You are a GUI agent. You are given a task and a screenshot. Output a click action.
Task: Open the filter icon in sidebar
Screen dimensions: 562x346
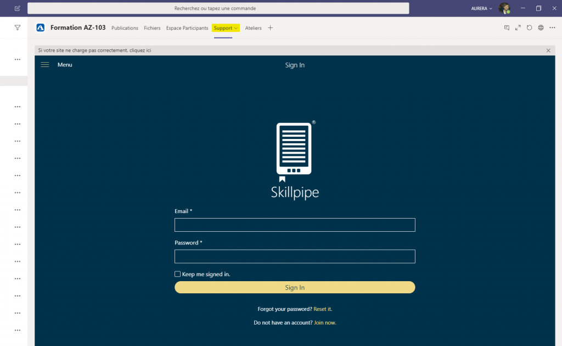17,27
